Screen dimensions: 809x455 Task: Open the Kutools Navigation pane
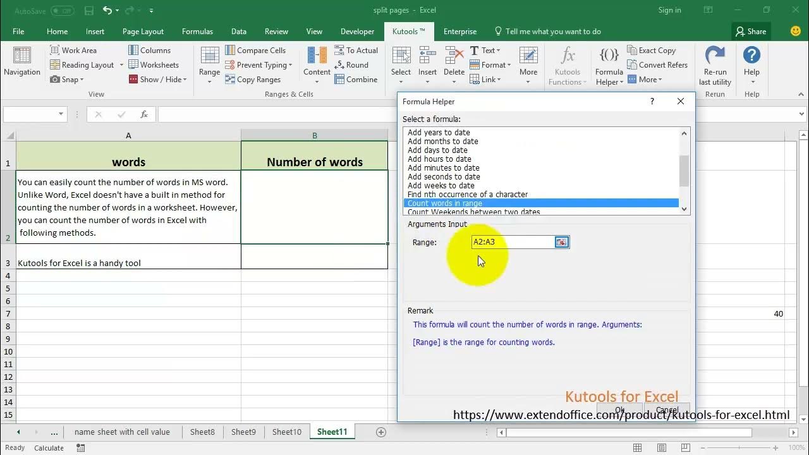coord(22,62)
